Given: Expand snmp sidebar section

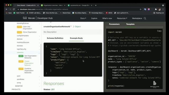Looking at the screenshot, I should pos(19,83).
